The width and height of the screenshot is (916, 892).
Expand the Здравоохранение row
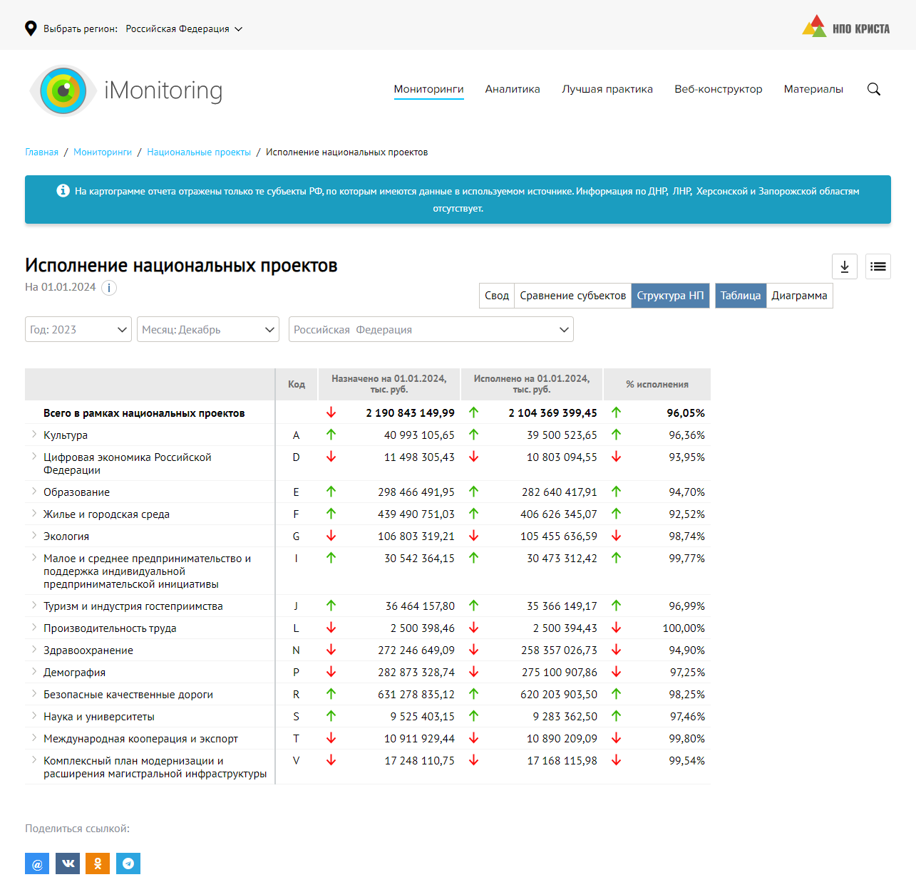[x=34, y=650]
